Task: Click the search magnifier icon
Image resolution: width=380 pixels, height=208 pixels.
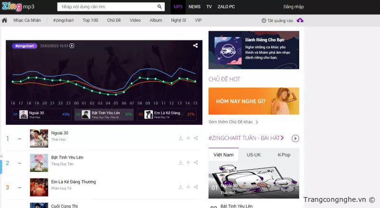Action: [x=160, y=7]
